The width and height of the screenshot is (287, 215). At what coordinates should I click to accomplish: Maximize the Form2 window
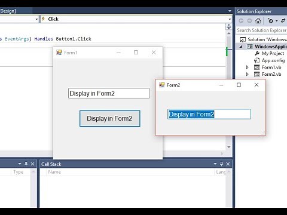point(239,85)
